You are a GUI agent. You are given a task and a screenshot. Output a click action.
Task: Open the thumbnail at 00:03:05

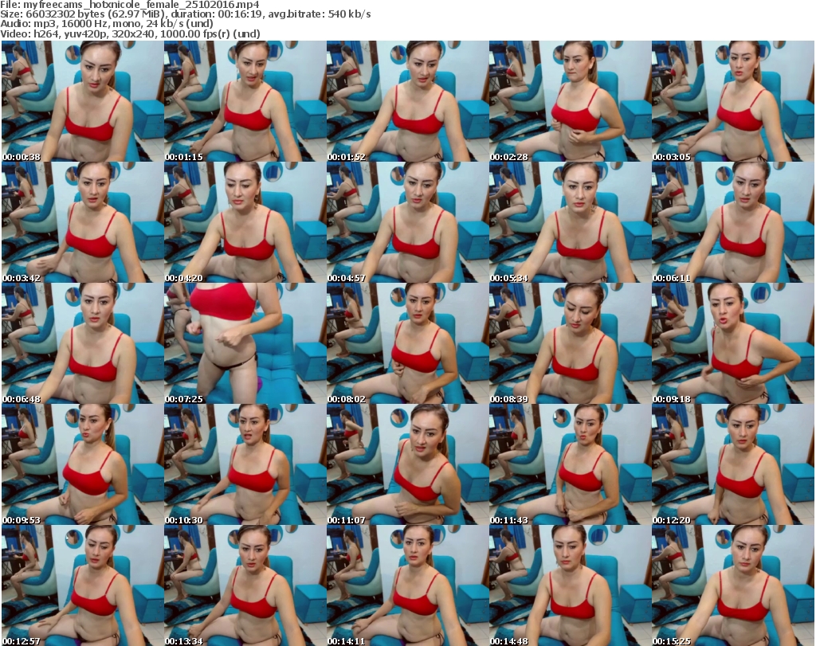click(x=732, y=101)
